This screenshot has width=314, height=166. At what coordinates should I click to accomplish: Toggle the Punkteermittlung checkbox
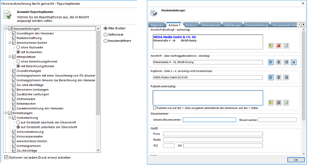click(14, 38)
